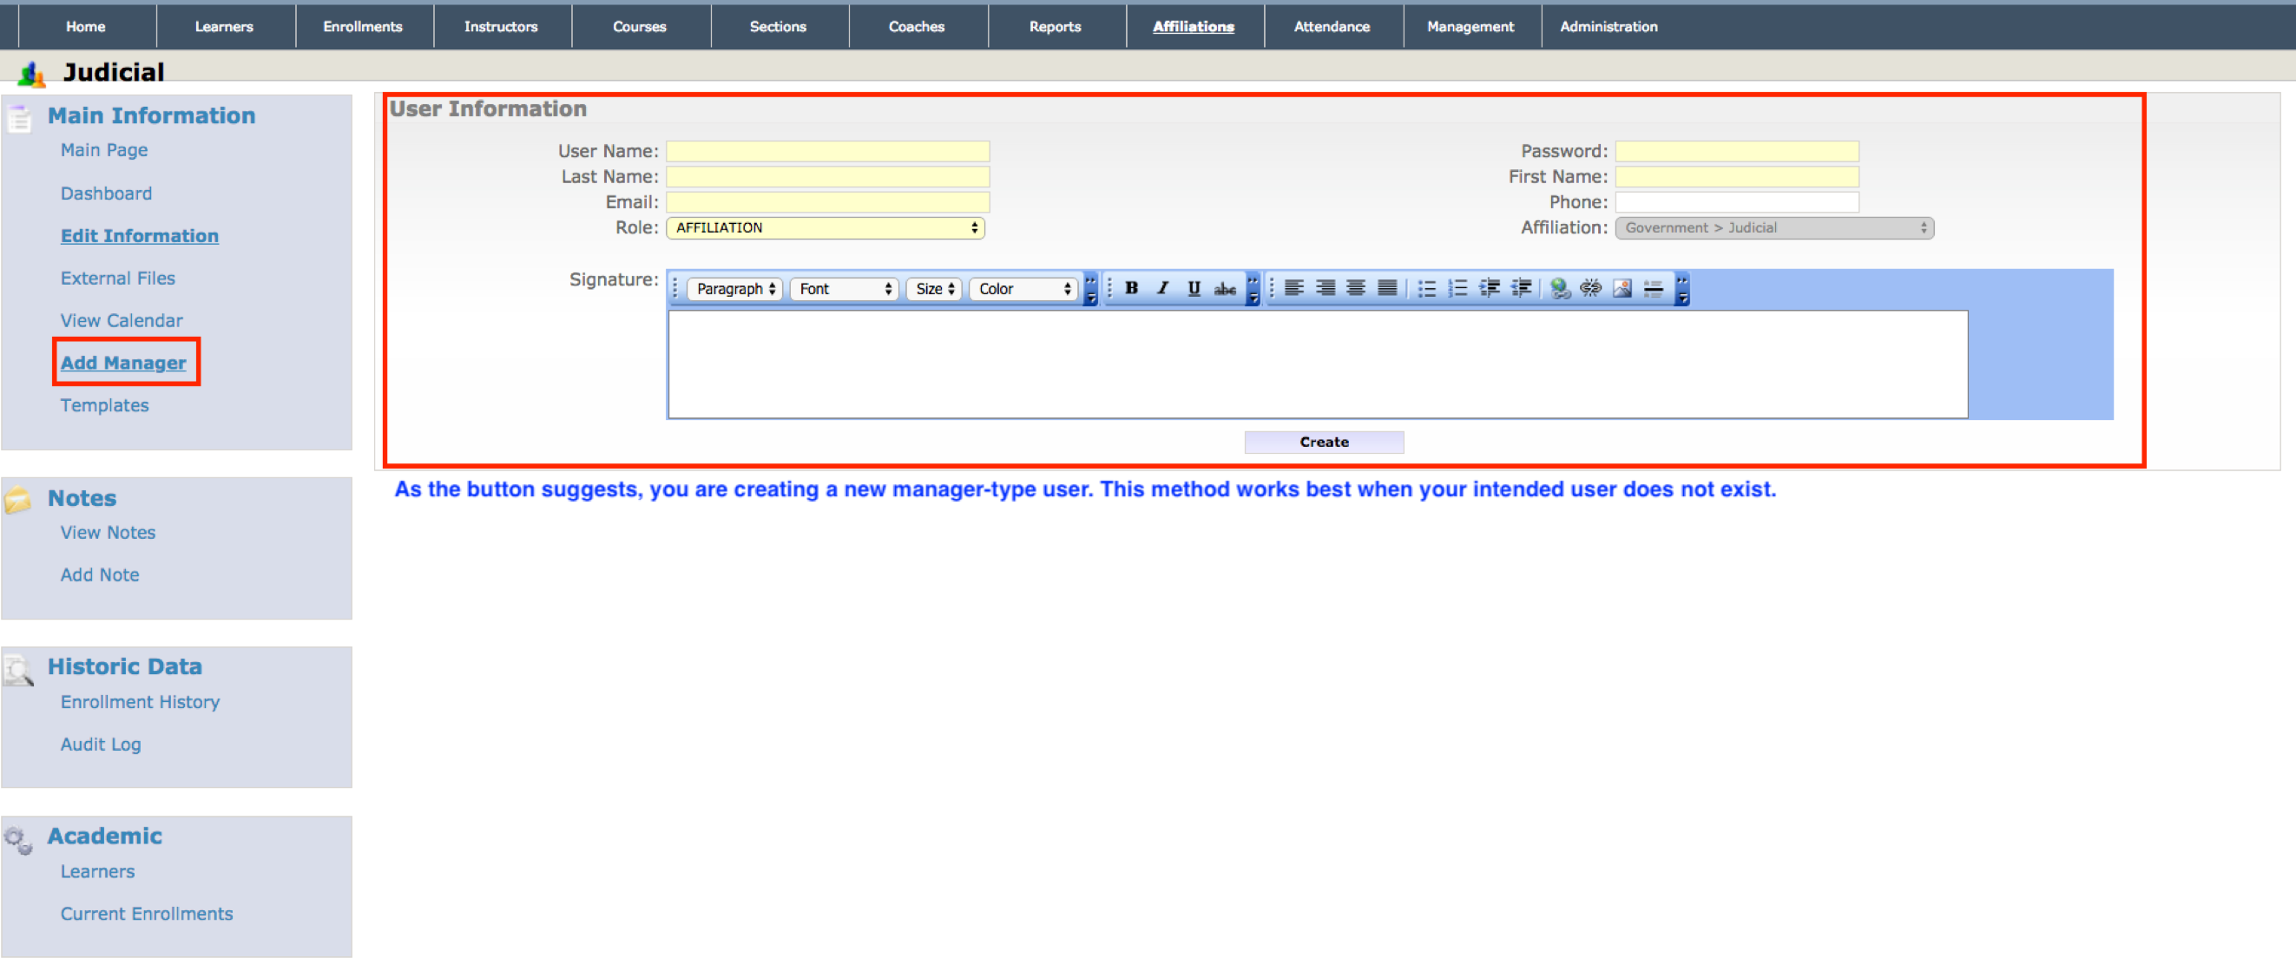Screen dimensions: 2296x958
Task: Click the underline formatting icon
Action: (1194, 288)
